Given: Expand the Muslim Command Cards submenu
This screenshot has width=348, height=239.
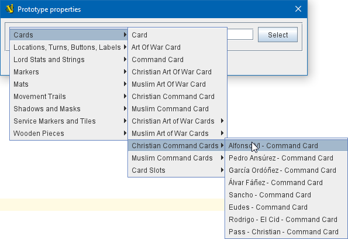Looking at the screenshot, I should [x=177, y=158].
